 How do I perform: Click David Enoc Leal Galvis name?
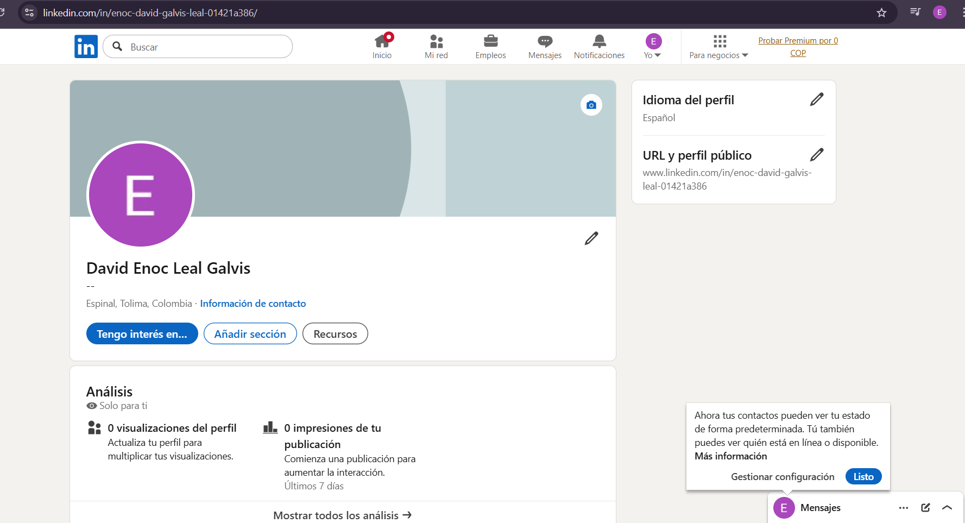(x=168, y=268)
